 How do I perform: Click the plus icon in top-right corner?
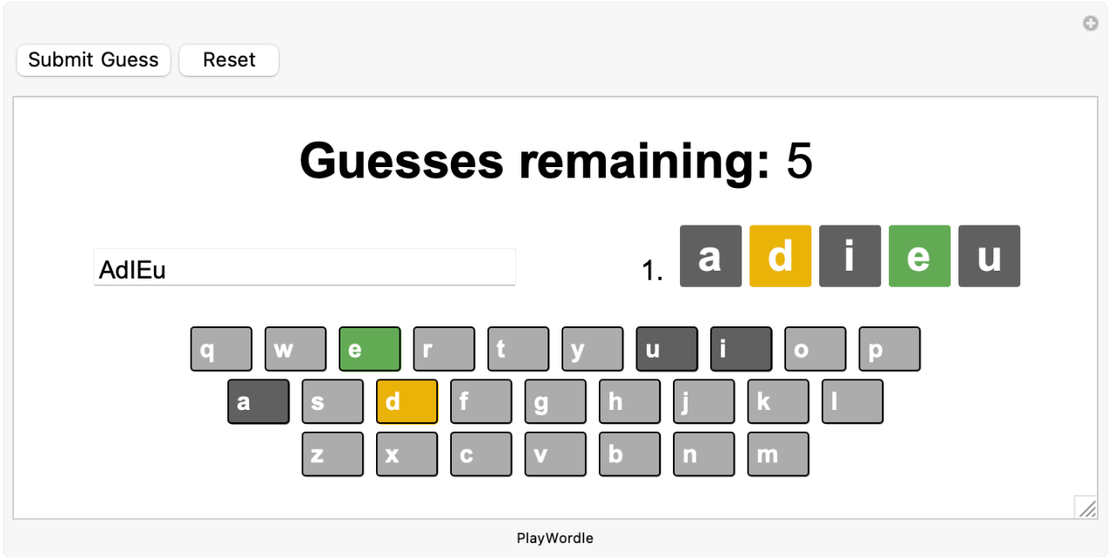pos(1090,23)
